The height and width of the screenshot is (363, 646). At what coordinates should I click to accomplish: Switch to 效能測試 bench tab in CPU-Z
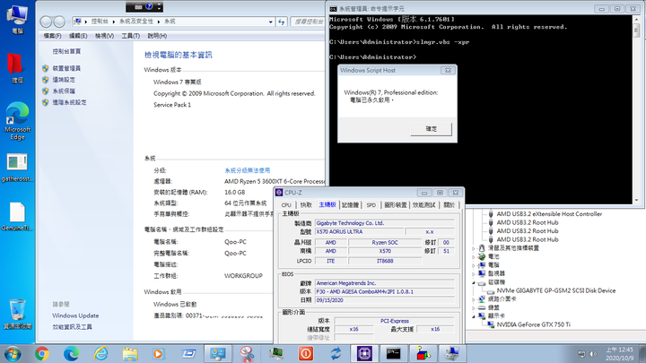pyautogui.click(x=423, y=205)
